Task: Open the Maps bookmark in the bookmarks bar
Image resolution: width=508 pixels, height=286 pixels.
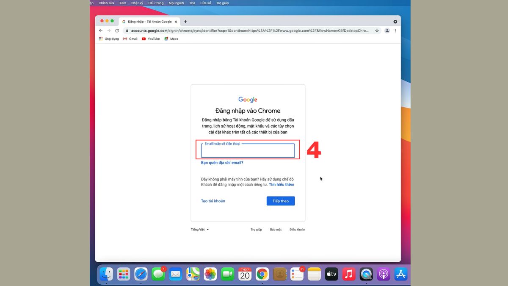Action: (x=171, y=39)
